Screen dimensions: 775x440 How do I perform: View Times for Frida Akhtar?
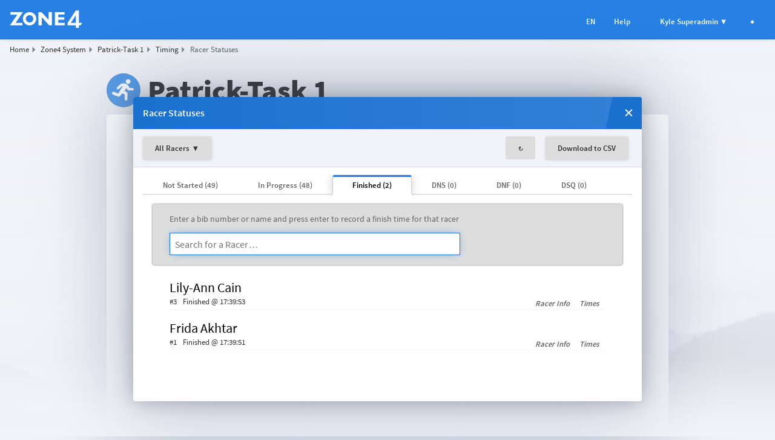589,344
